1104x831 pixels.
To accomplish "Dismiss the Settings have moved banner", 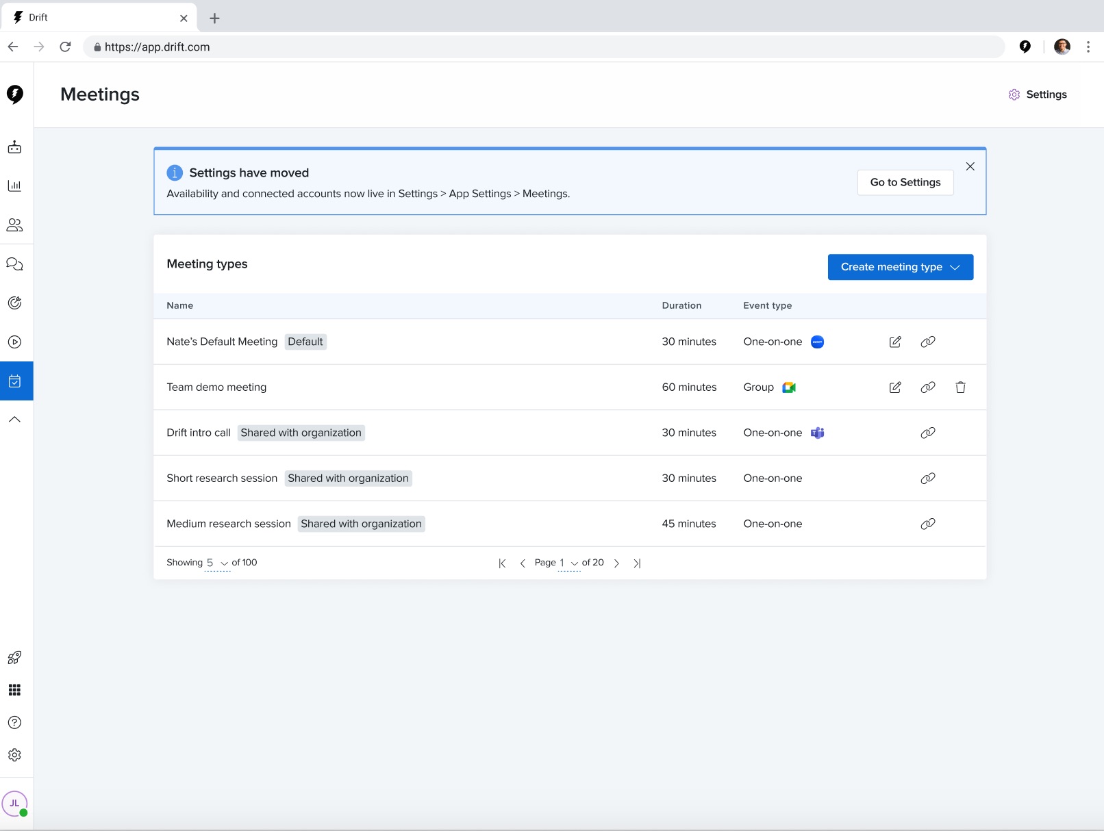I will 970,166.
